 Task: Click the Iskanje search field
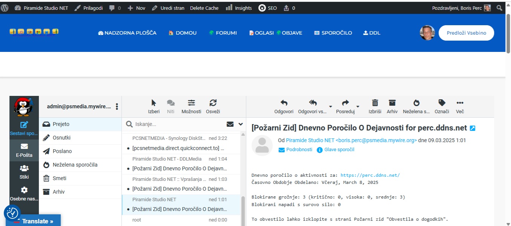pyautogui.click(x=177, y=124)
